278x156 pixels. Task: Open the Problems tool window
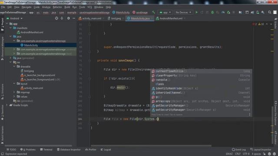[28, 149]
